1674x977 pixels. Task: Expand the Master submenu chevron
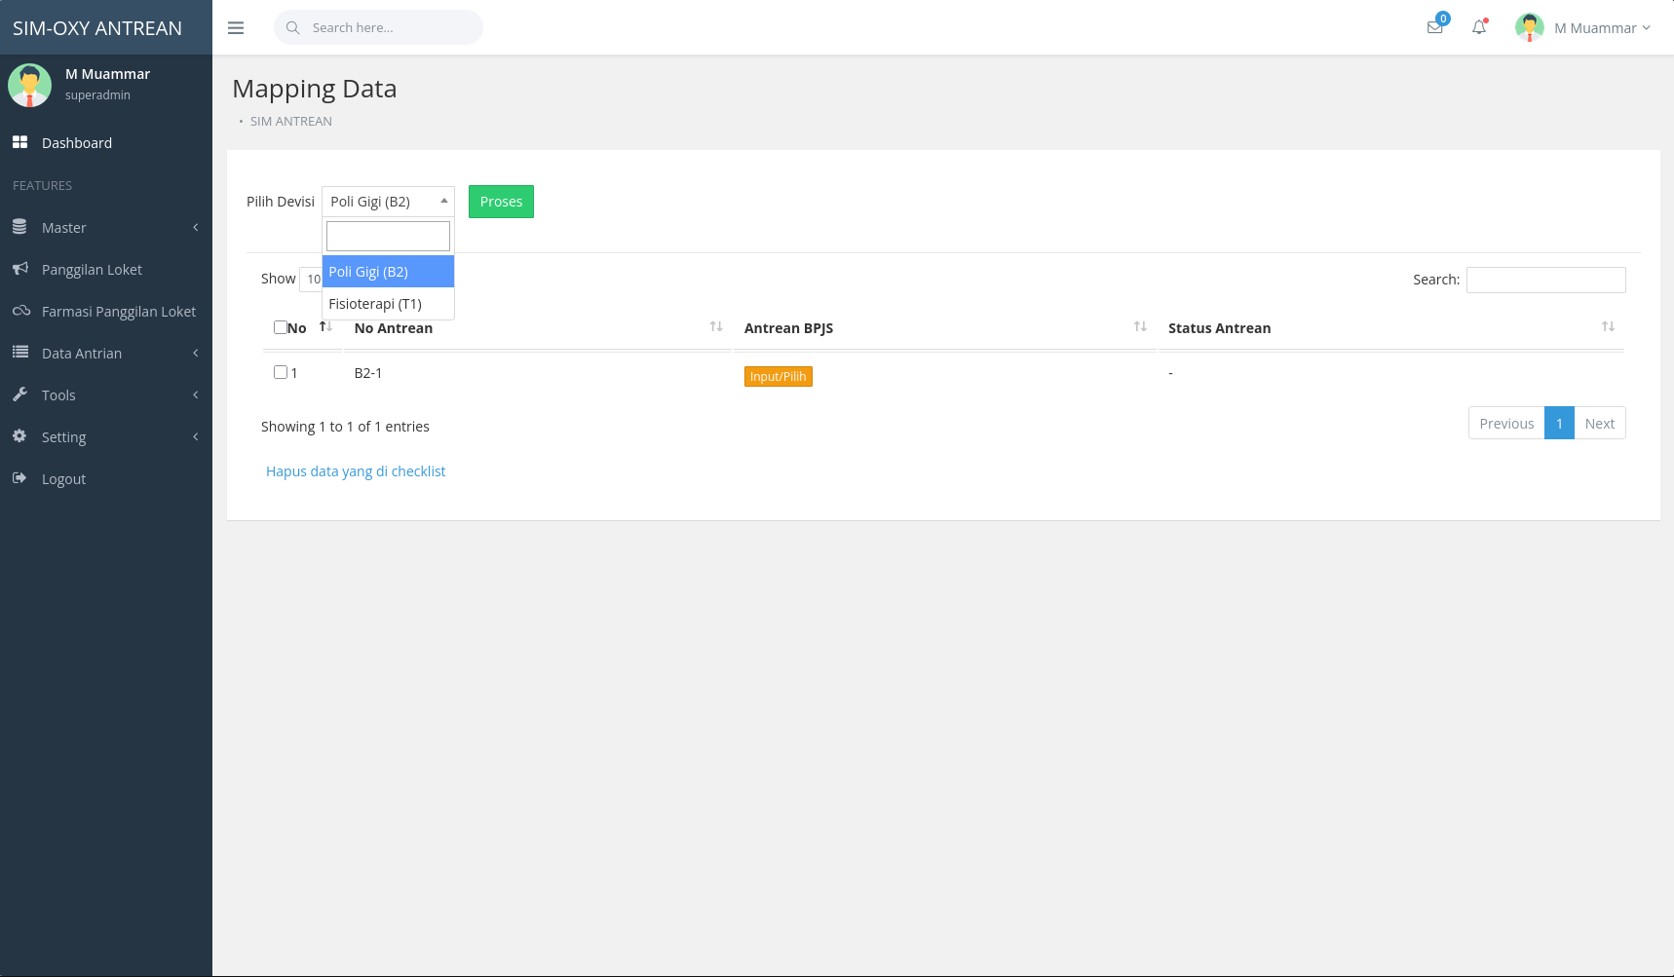pos(196,227)
